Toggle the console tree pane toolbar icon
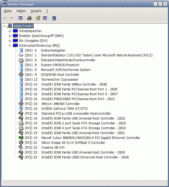This screenshot has width=169, height=187. (20, 18)
